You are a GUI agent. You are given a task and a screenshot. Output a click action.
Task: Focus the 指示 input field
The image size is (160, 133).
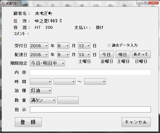pyautogui.click(x=90, y=109)
